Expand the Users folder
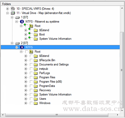 (26, 99)
